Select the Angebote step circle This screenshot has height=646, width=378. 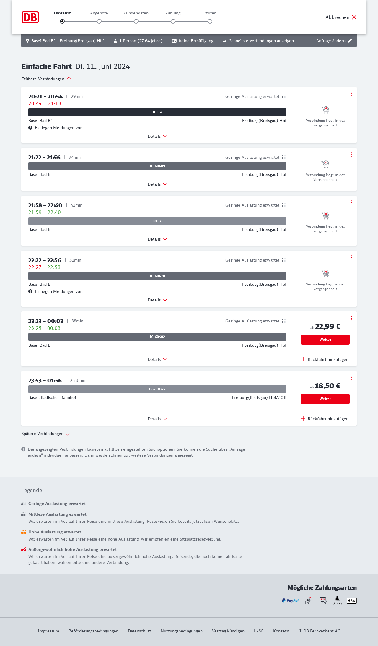coord(99,21)
